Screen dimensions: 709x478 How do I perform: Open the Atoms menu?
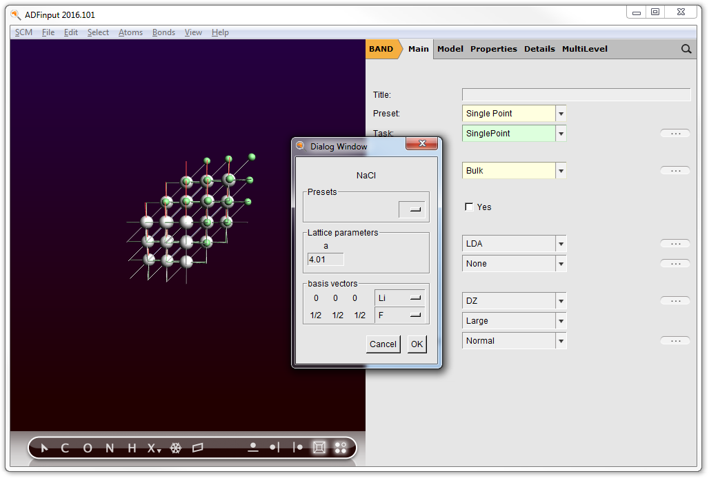tap(130, 32)
